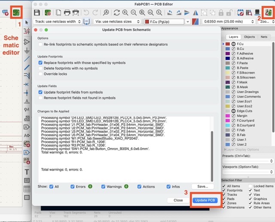Toggle the Warnings filter checkbox
275x222 pixels.
point(103,187)
